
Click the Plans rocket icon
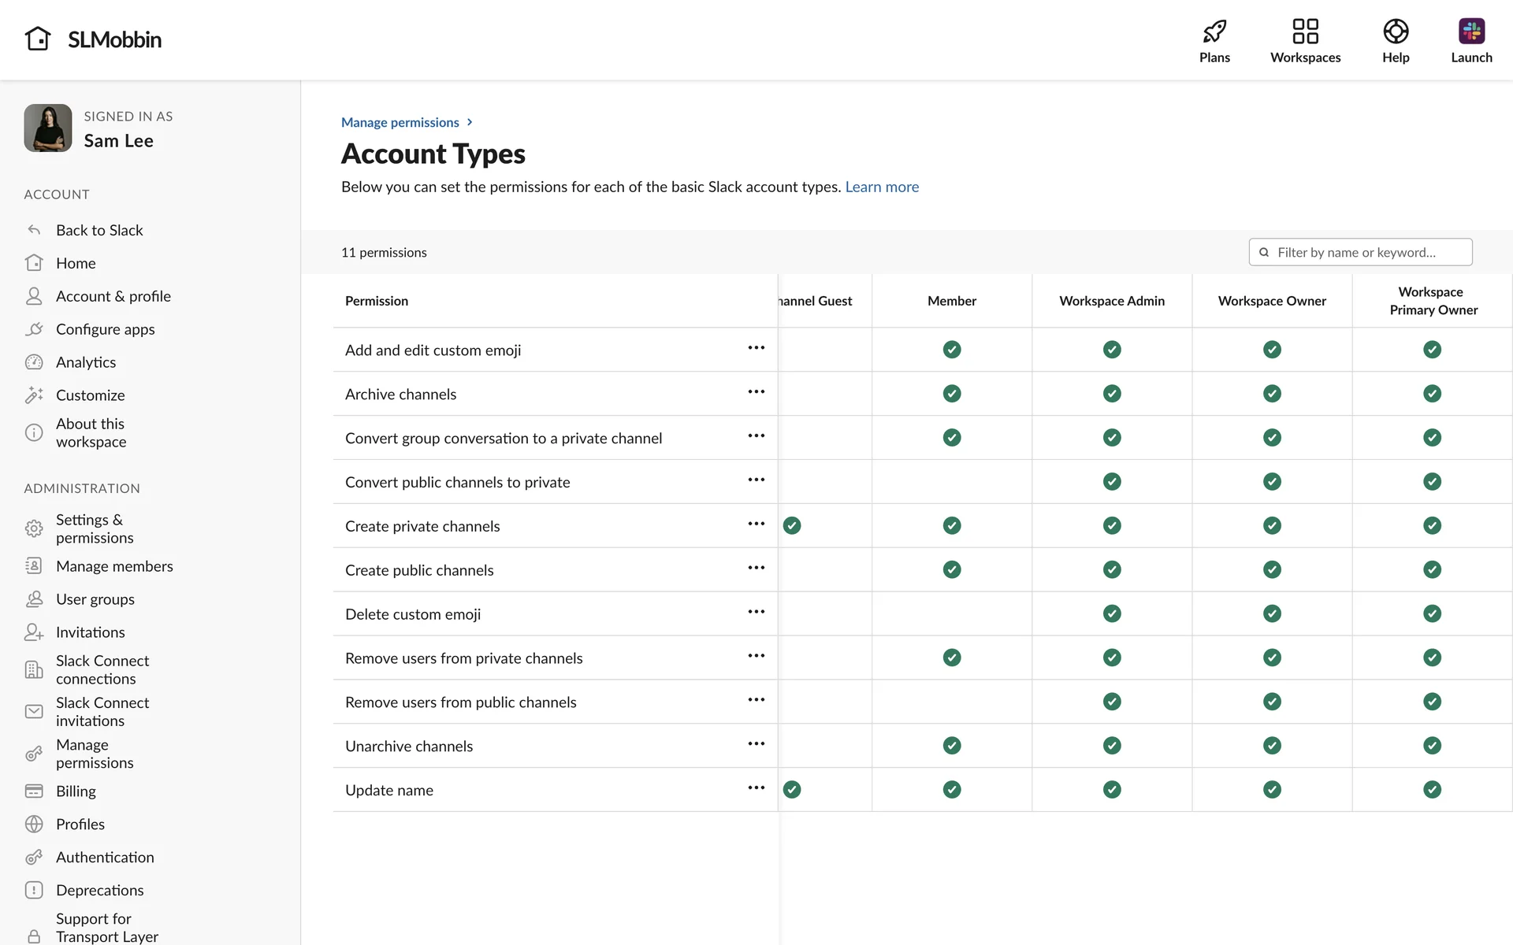(x=1214, y=31)
